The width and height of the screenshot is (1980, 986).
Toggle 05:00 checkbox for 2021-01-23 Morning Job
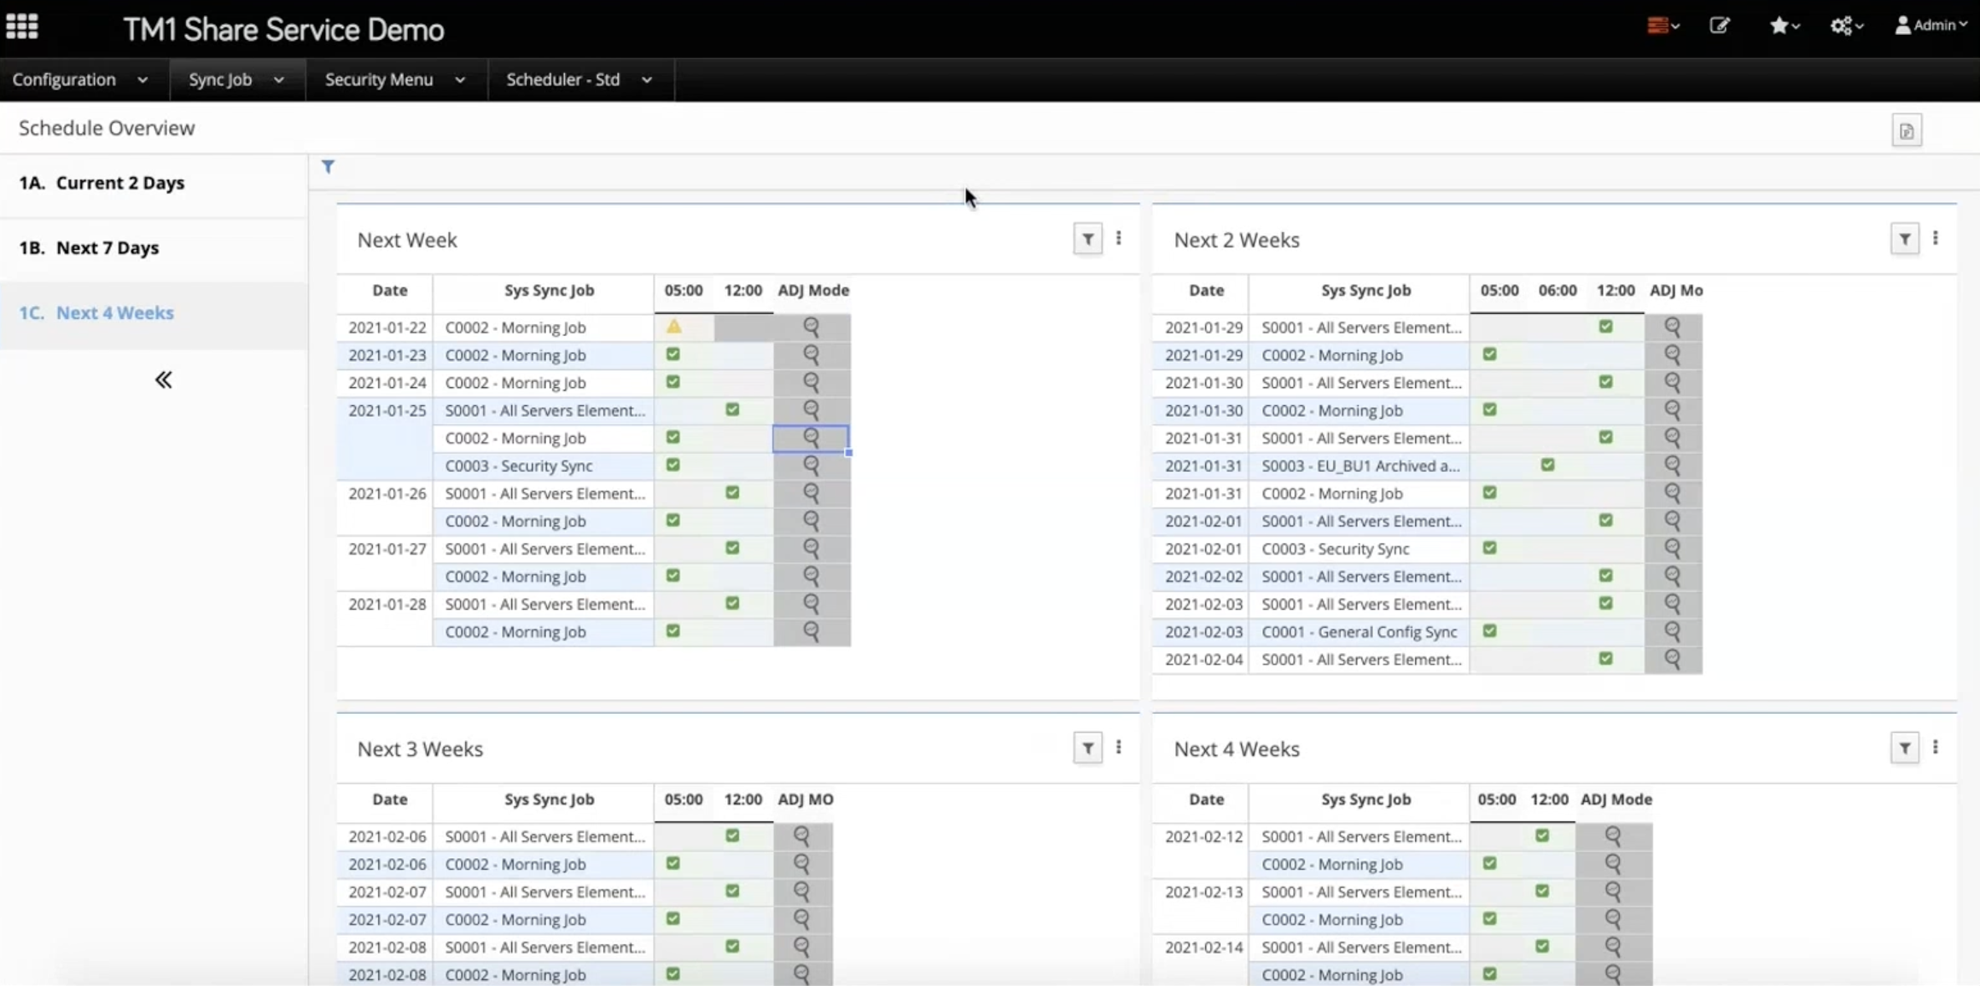[x=673, y=355]
